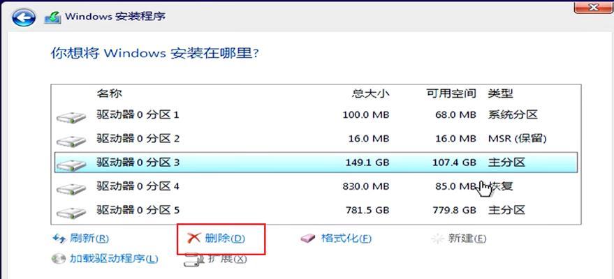The width and height of the screenshot is (614, 279).
Task: Click the disc icon for load driver
Action: pyautogui.click(x=59, y=258)
